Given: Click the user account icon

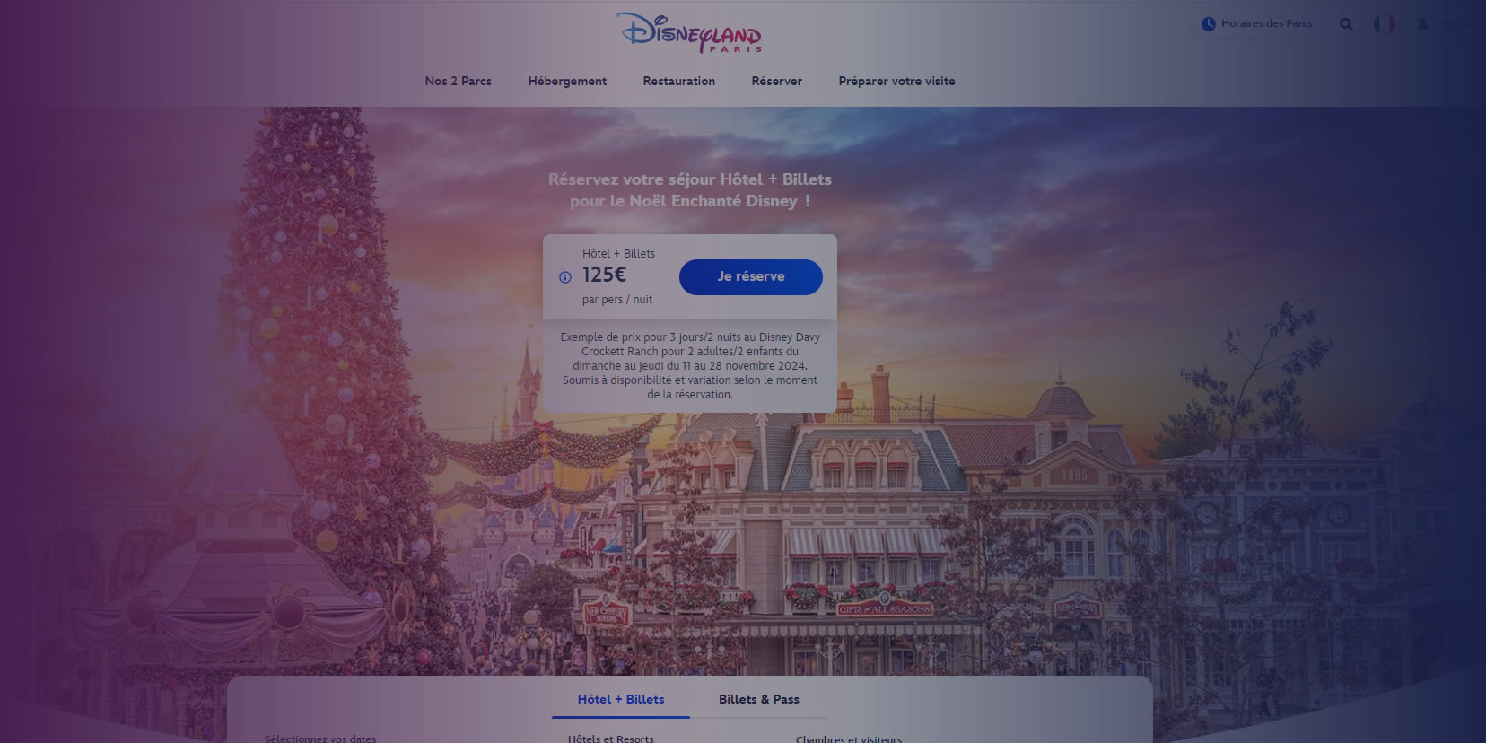Looking at the screenshot, I should tap(1422, 24).
